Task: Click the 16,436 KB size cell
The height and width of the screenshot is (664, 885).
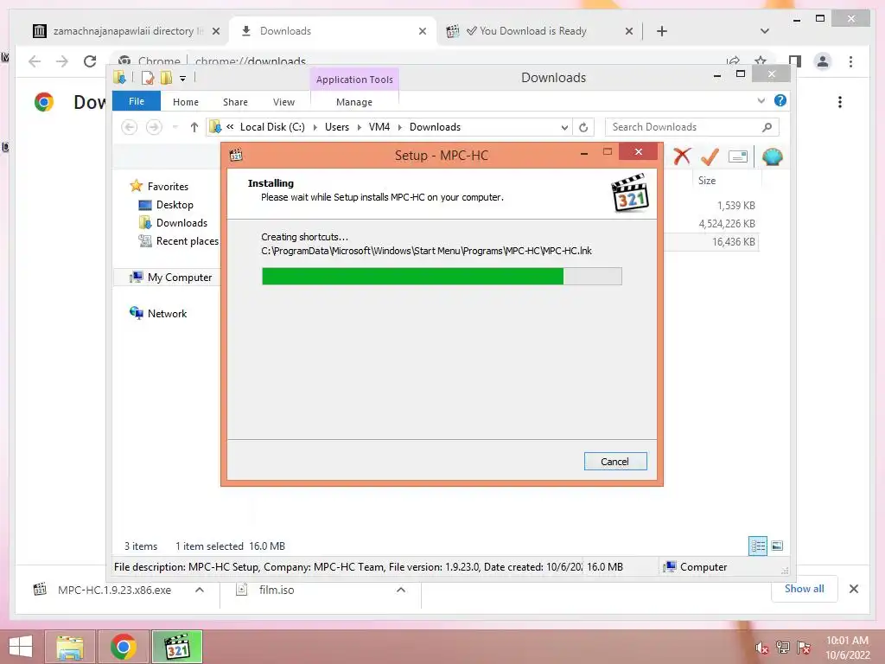Action: click(733, 242)
